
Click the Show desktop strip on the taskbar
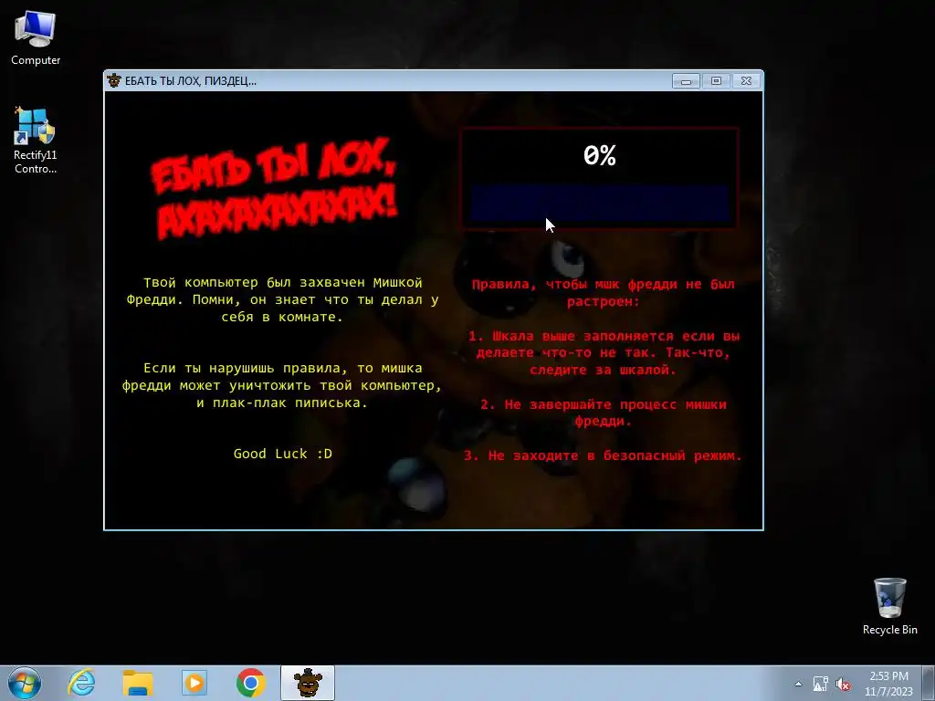[x=930, y=684]
